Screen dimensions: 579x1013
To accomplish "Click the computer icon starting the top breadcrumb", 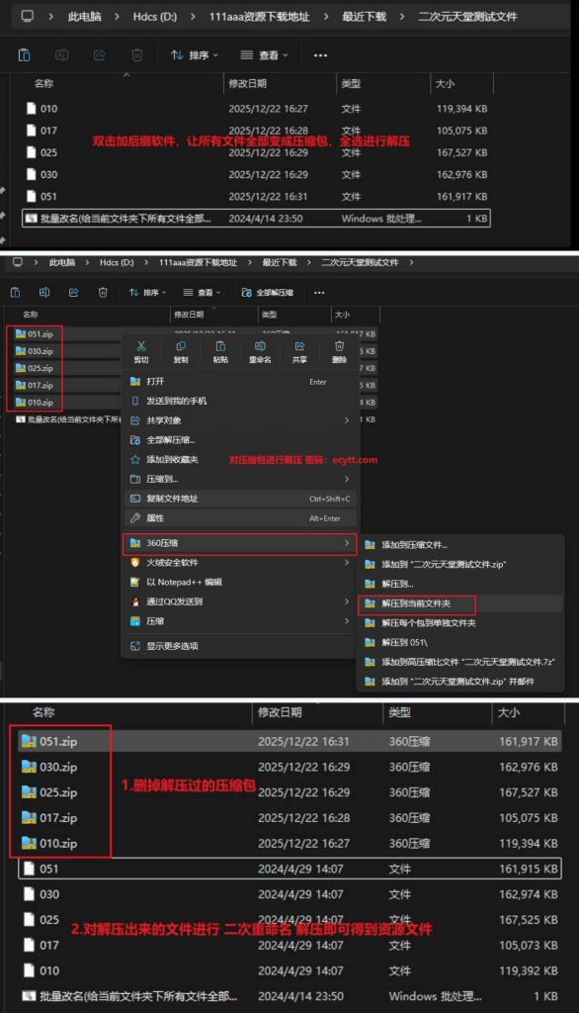I will (x=27, y=16).
